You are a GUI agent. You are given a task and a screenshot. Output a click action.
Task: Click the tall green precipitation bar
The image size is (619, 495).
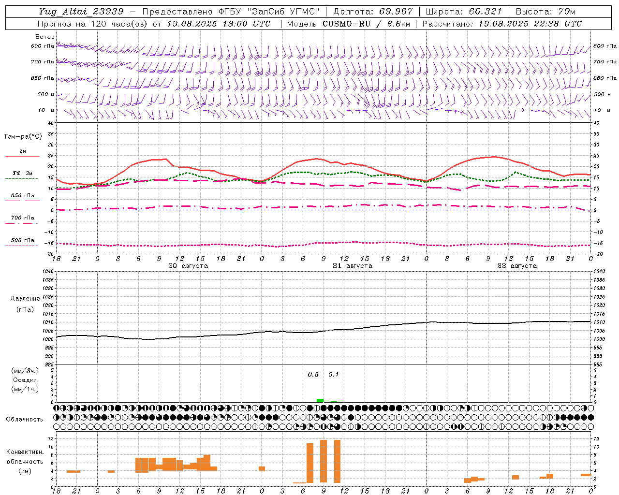pyautogui.click(x=320, y=400)
